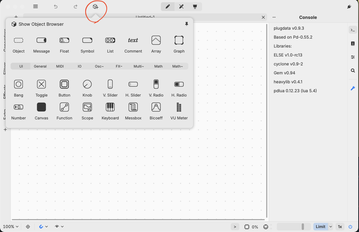The width and height of the screenshot is (359, 232).
Task: Switch to presentation mode icon
Action: [195, 6]
